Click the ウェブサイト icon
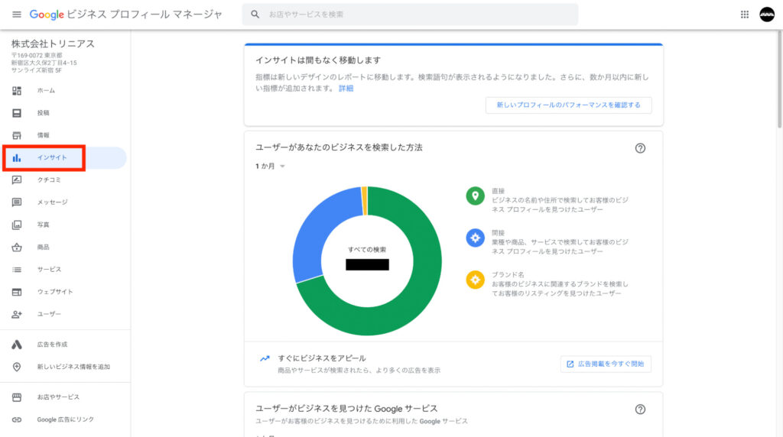Image resolution: width=783 pixels, height=437 pixels. (x=17, y=292)
